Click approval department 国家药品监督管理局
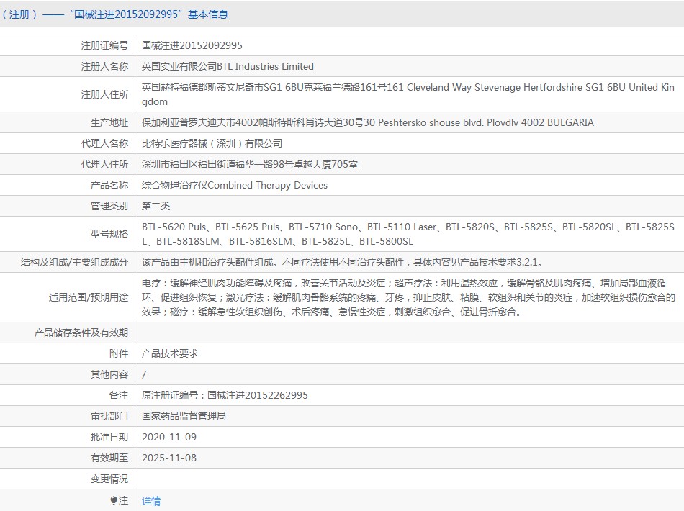Screen dimensions: 684x511 (184, 417)
